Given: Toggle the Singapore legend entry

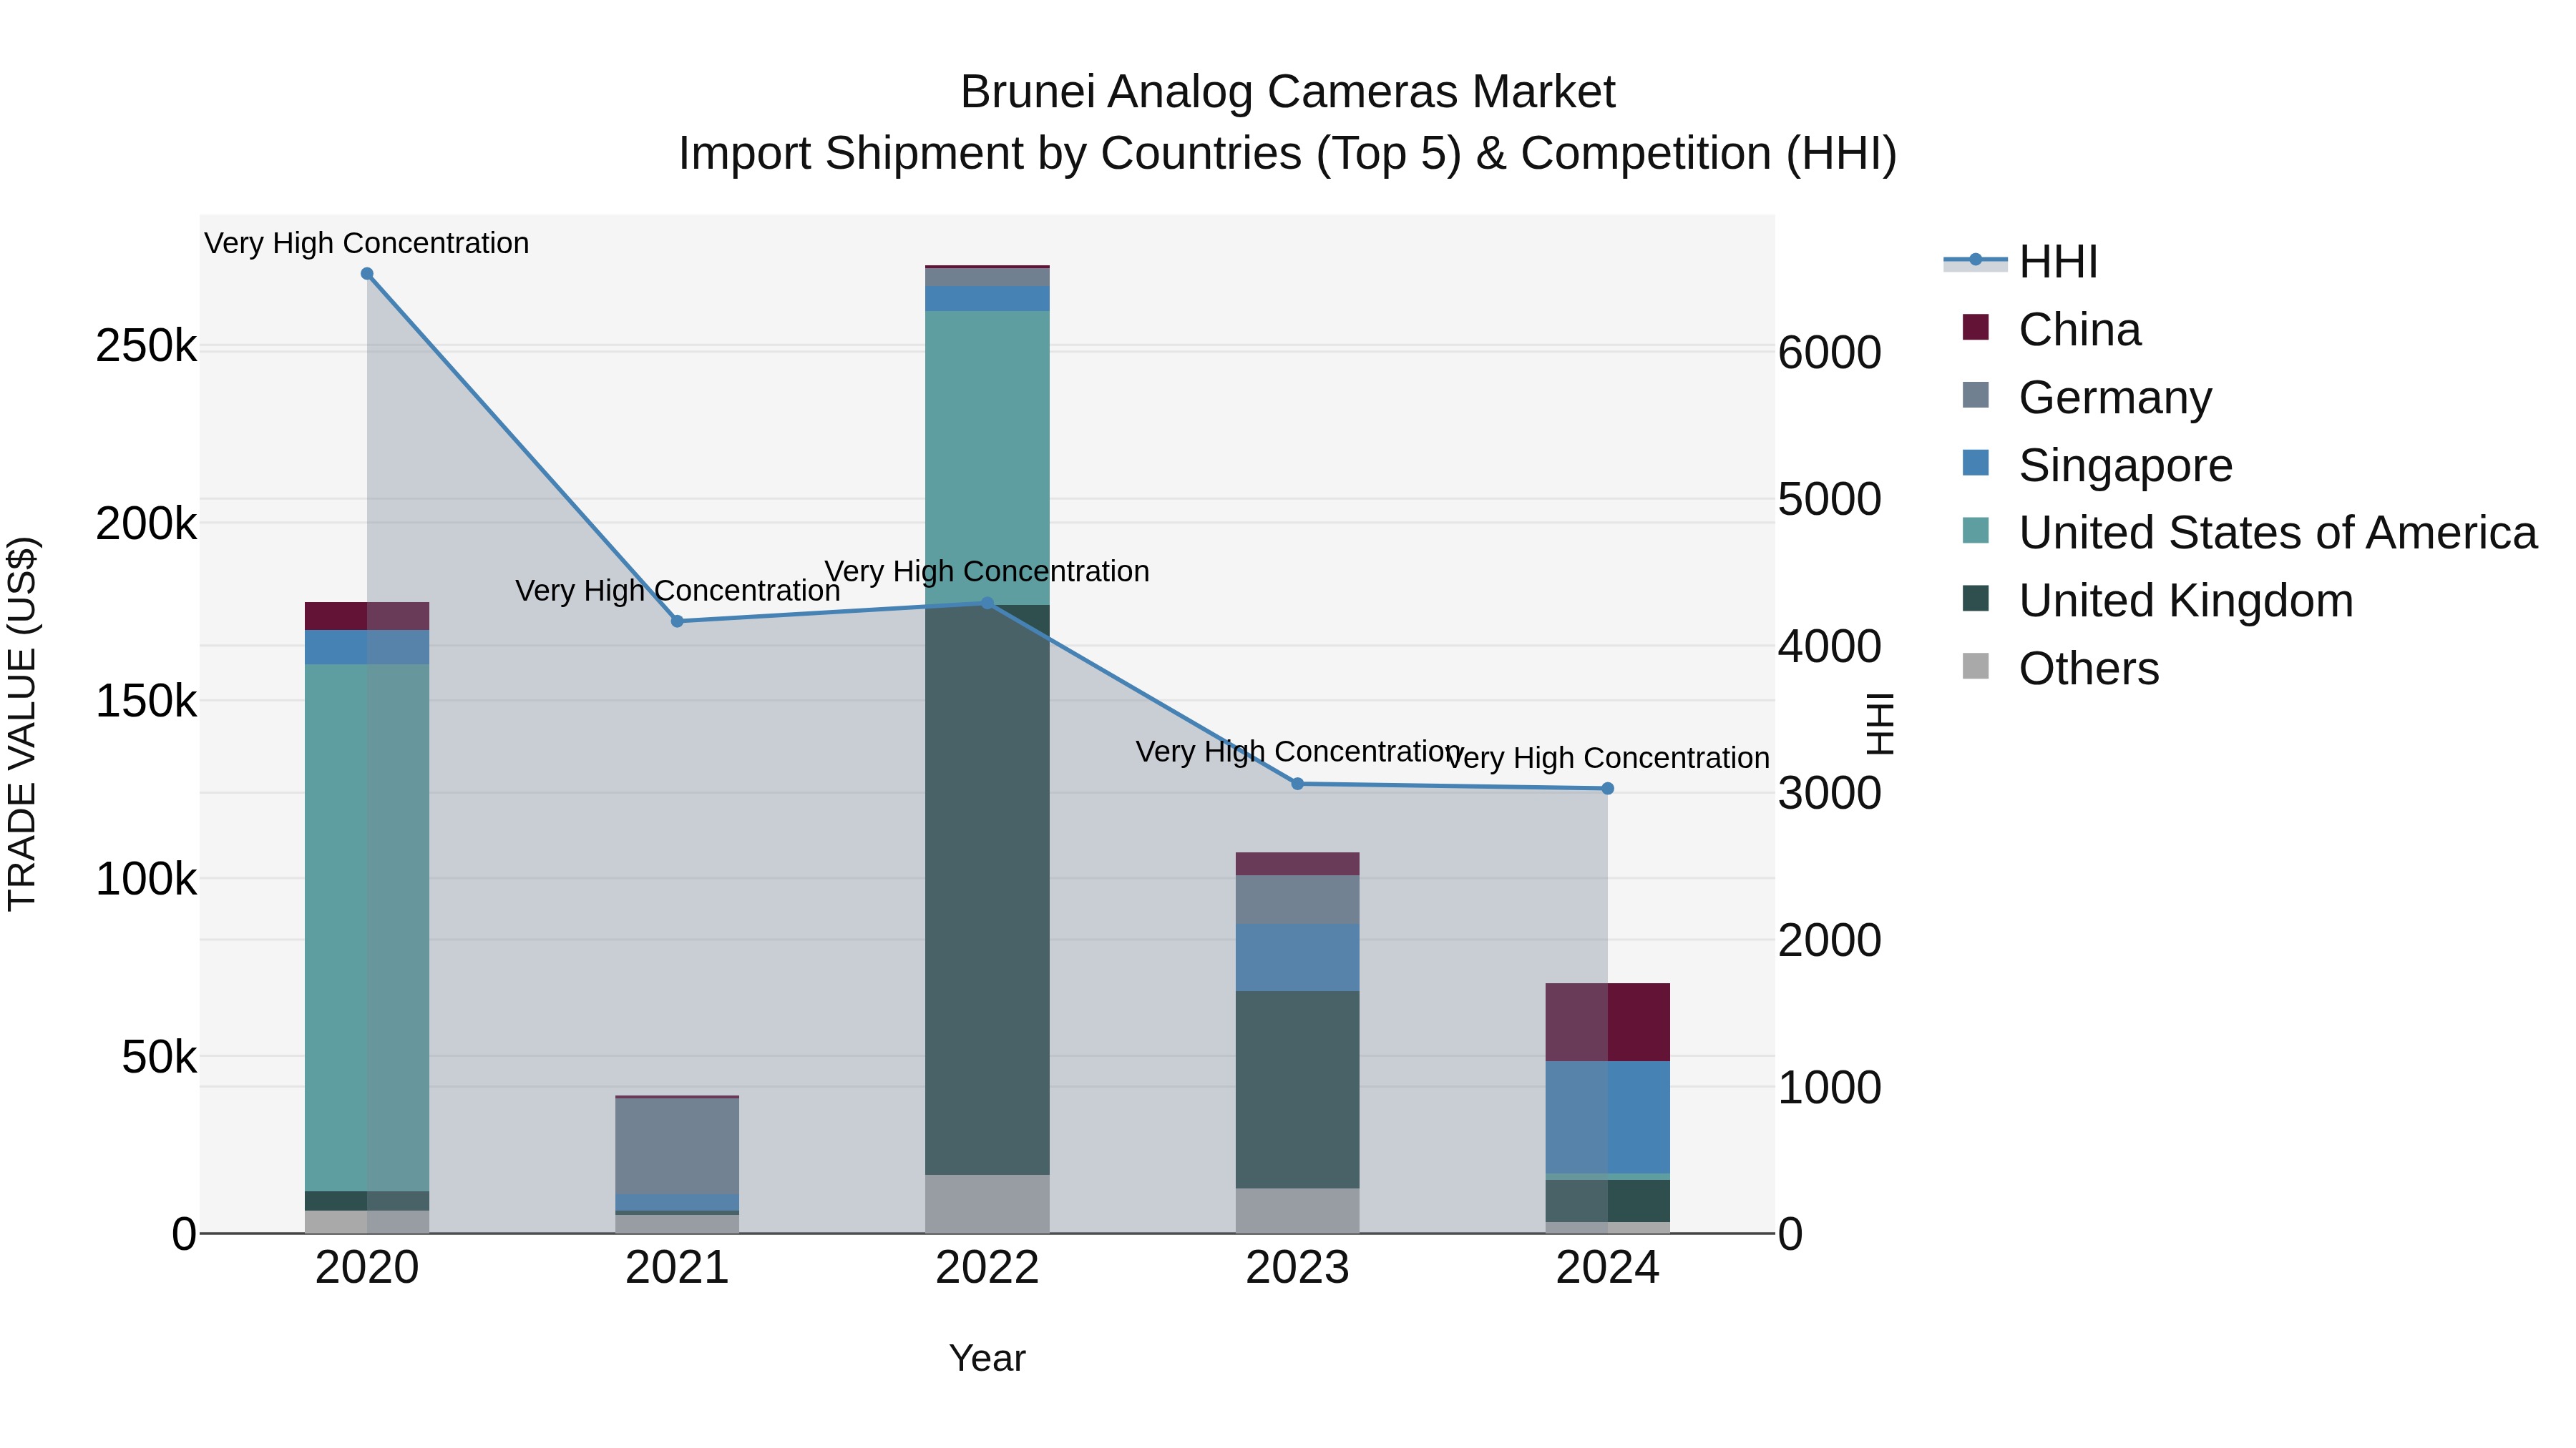Looking at the screenshot, I should click(x=2097, y=466).
